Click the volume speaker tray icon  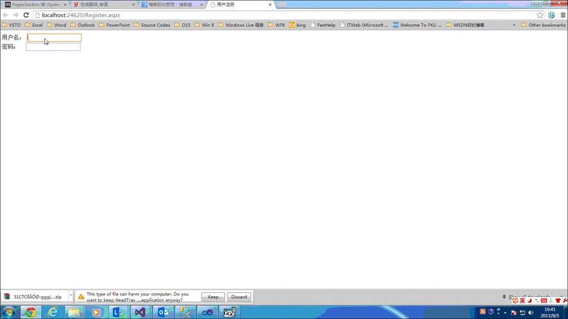[x=531, y=313]
